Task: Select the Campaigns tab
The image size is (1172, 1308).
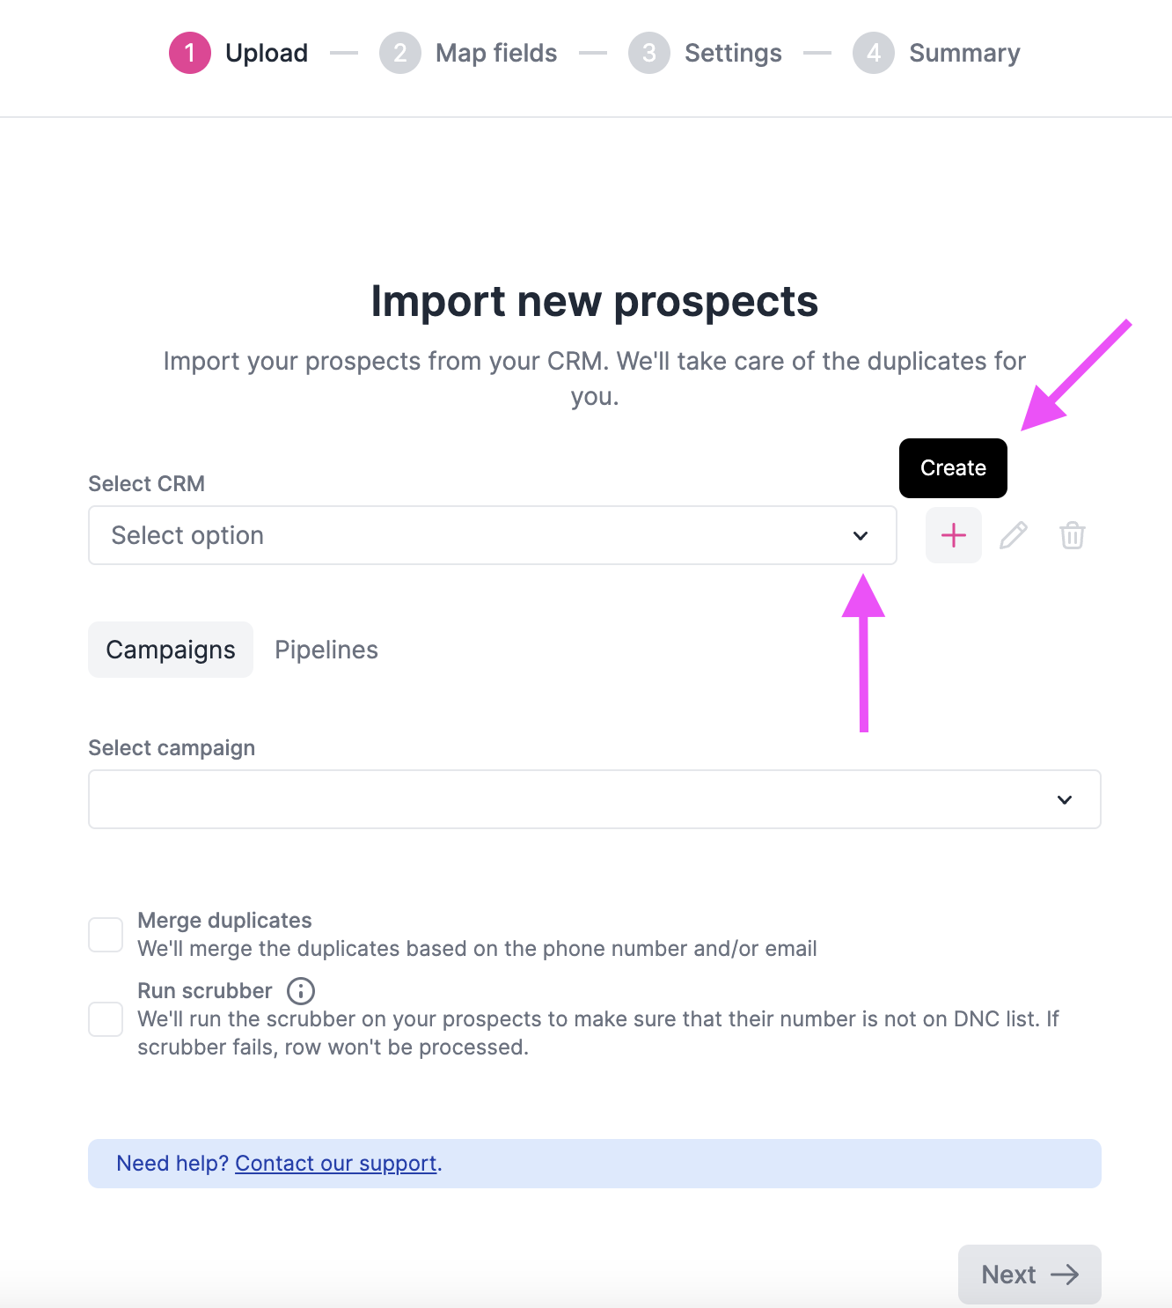Action: click(170, 650)
